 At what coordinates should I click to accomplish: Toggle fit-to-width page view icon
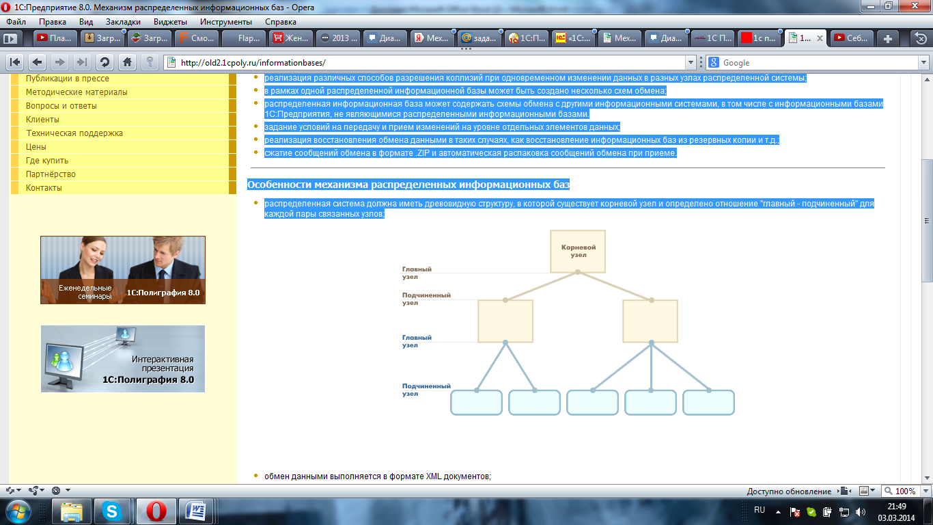click(844, 491)
